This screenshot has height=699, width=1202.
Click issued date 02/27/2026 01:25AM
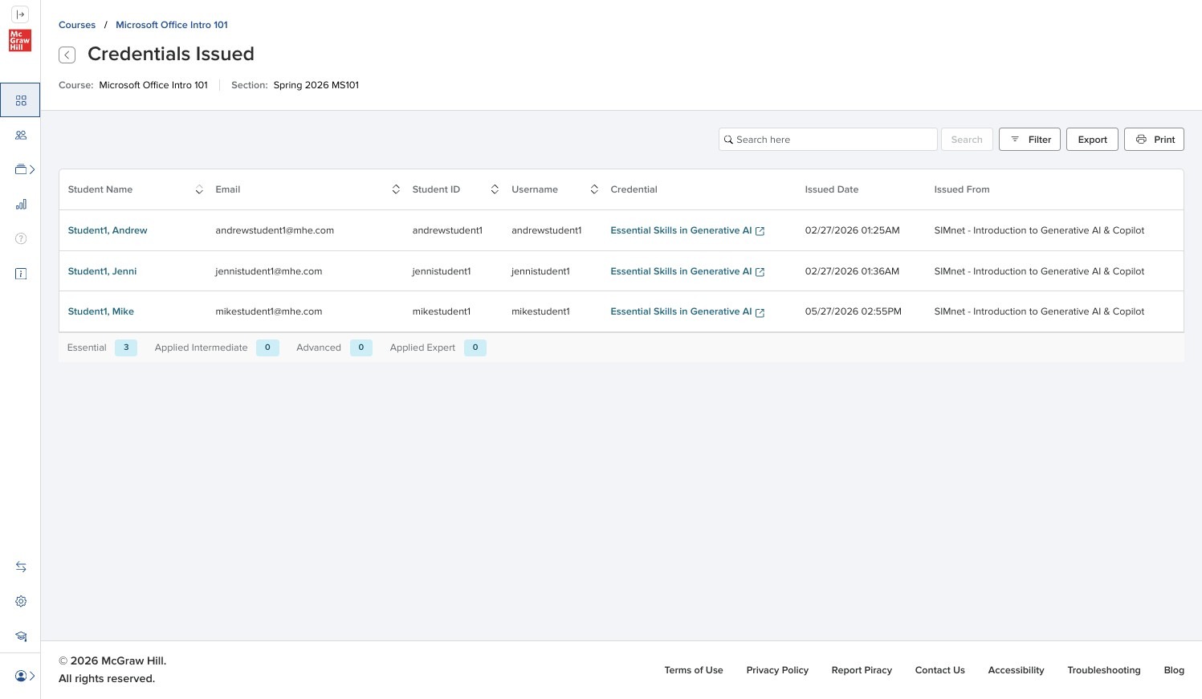[x=852, y=230]
